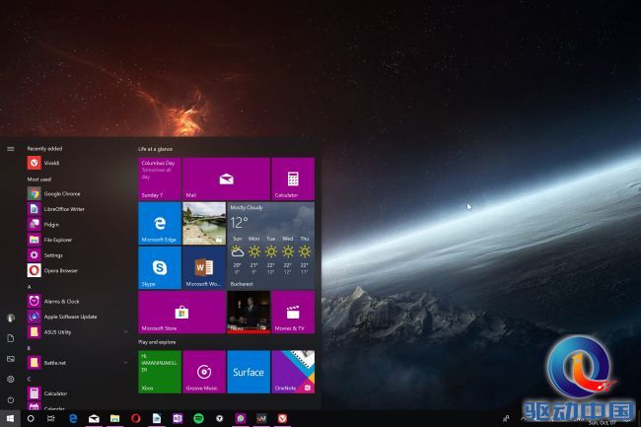Viewport: 641px width, 427px height.
Task: Open the People icon in system tray
Action: (x=506, y=418)
